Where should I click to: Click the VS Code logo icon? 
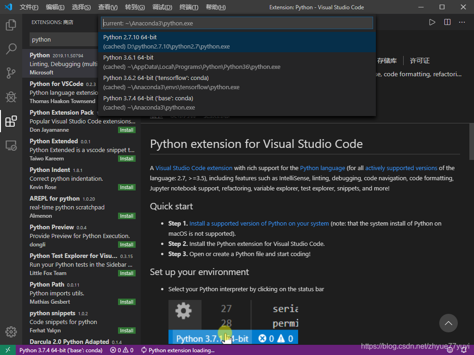click(8, 7)
